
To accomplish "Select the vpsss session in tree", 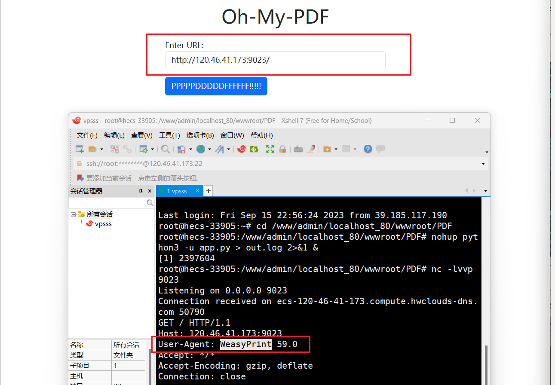I will point(103,224).
